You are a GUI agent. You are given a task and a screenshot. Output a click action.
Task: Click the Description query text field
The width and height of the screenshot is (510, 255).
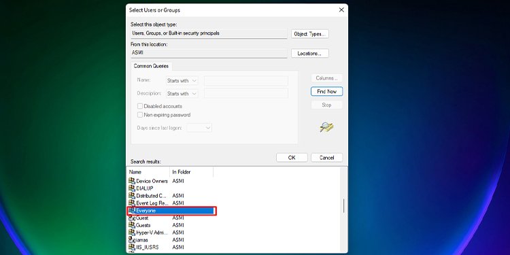click(246, 94)
